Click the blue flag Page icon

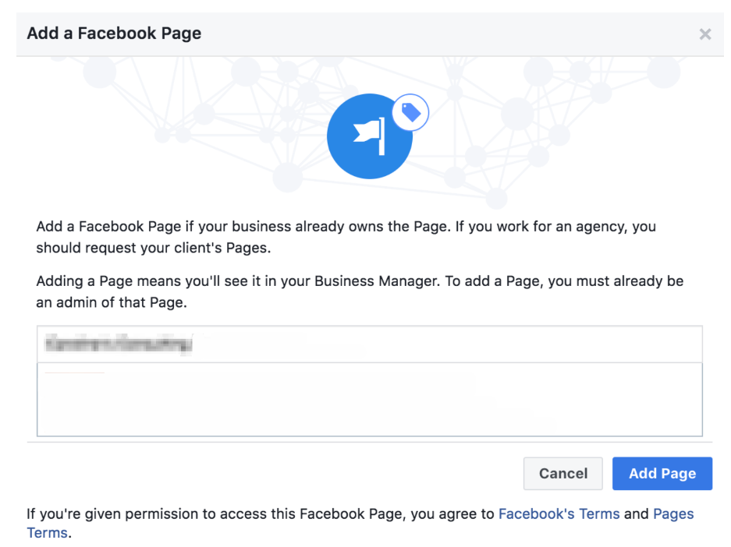click(x=370, y=136)
